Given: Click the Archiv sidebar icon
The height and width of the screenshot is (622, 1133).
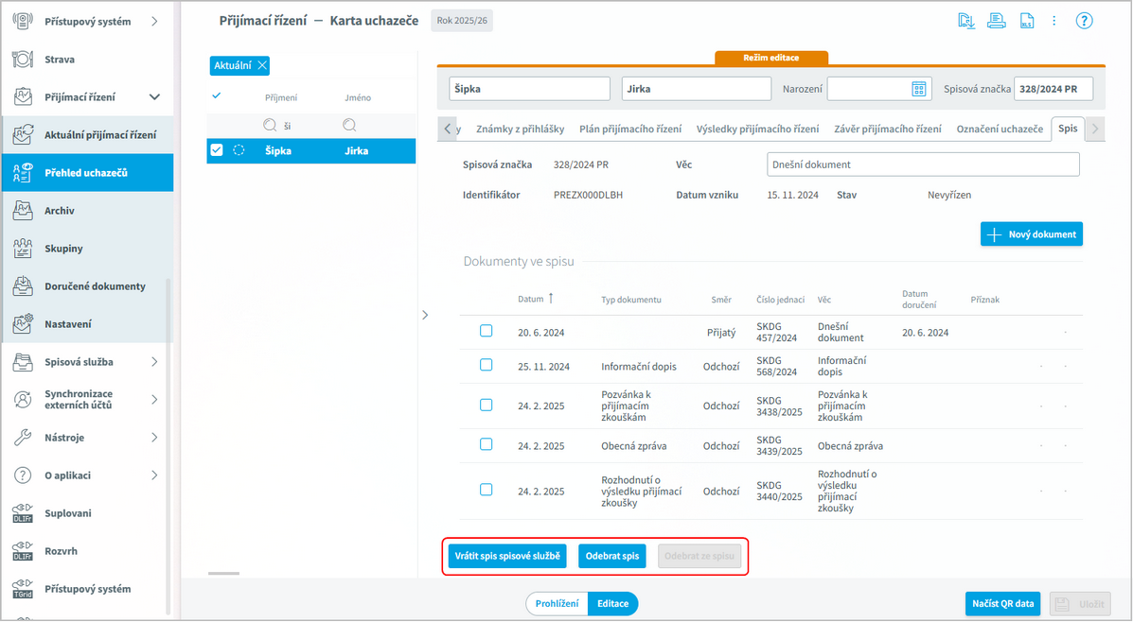Looking at the screenshot, I should coord(23,211).
